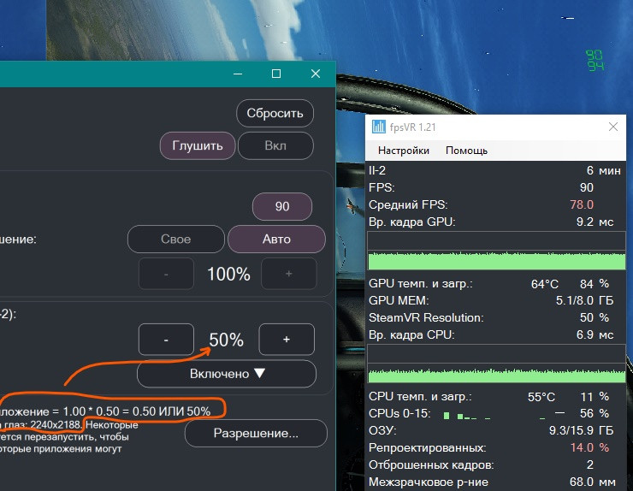Open the Включено dropdown
Viewport: 633px width, 491px height.
(227, 374)
